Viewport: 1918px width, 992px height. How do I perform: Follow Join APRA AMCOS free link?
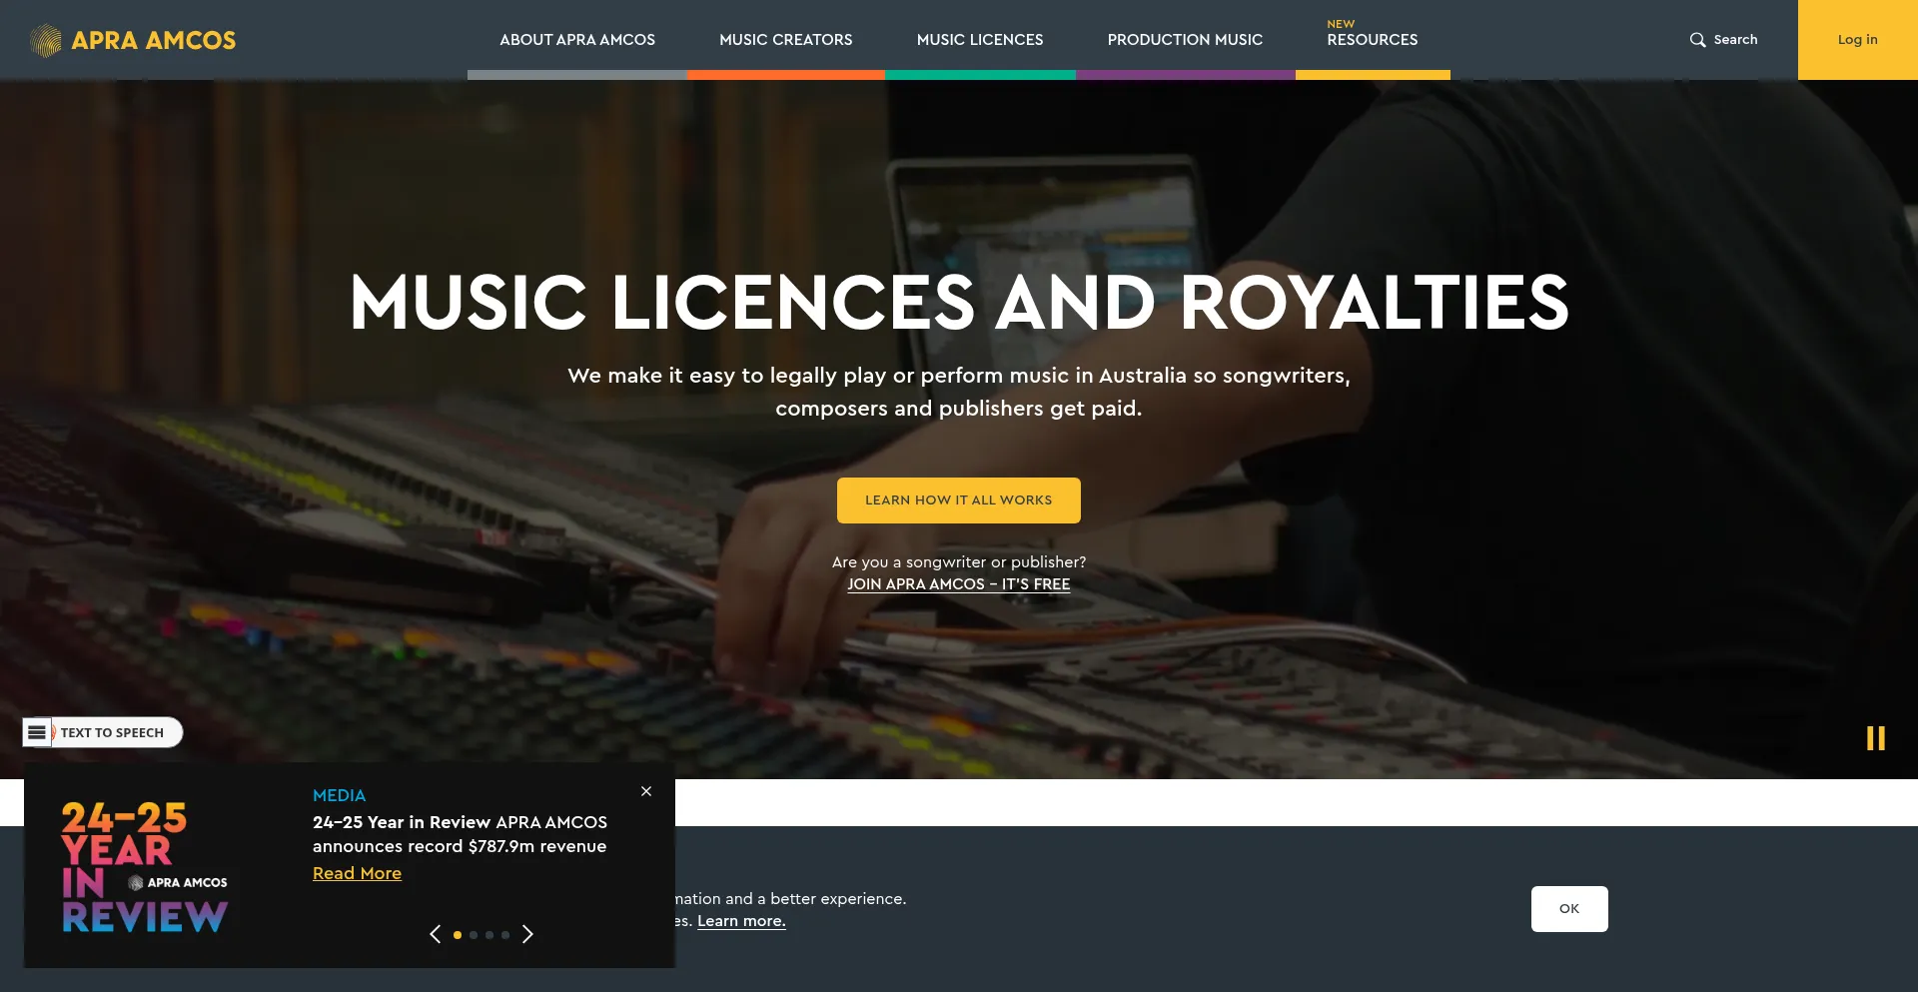[959, 584]
